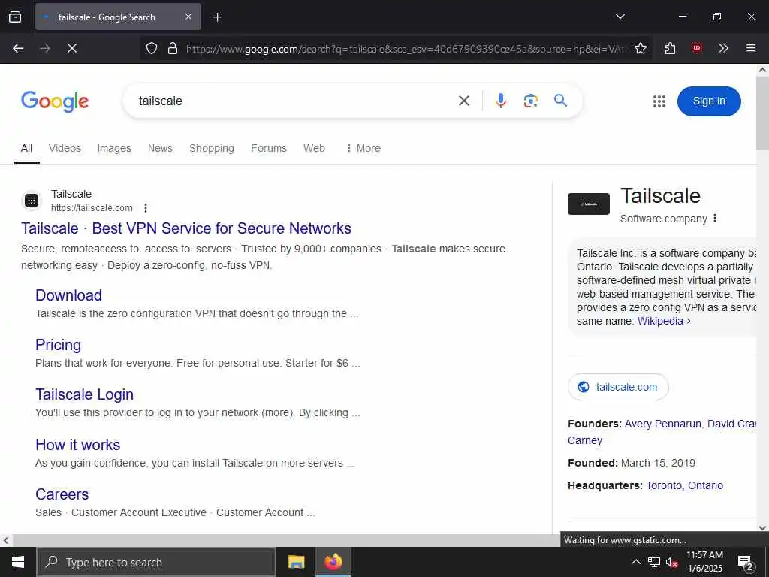769x577 pixels.
Task: Open the Pricing sitelink
Action: point(58,345)
